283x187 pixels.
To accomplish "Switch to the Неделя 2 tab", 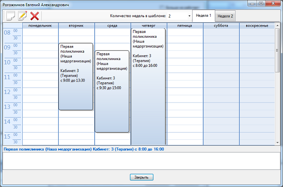I will [x=225, y=16].
